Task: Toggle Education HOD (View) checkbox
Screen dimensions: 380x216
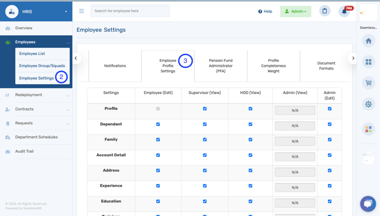Action: [x=250, y=201]
